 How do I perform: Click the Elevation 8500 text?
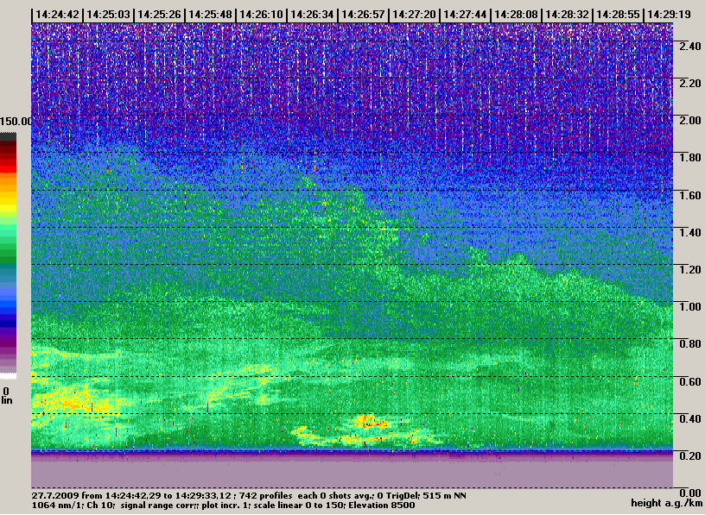pyautogui.click(x=381, y=506)
